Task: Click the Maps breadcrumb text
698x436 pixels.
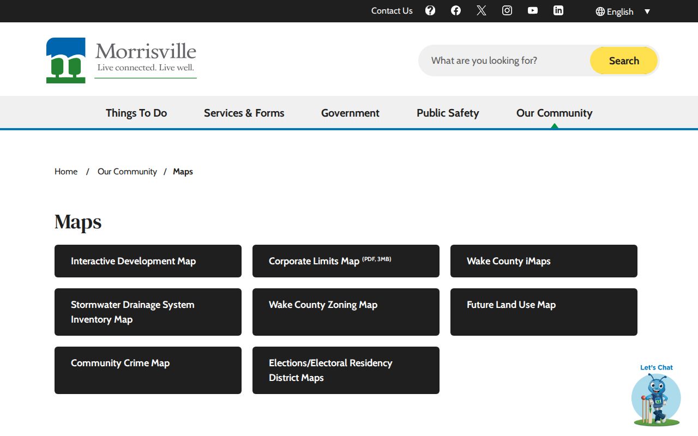Action: [x=183, y=172]
